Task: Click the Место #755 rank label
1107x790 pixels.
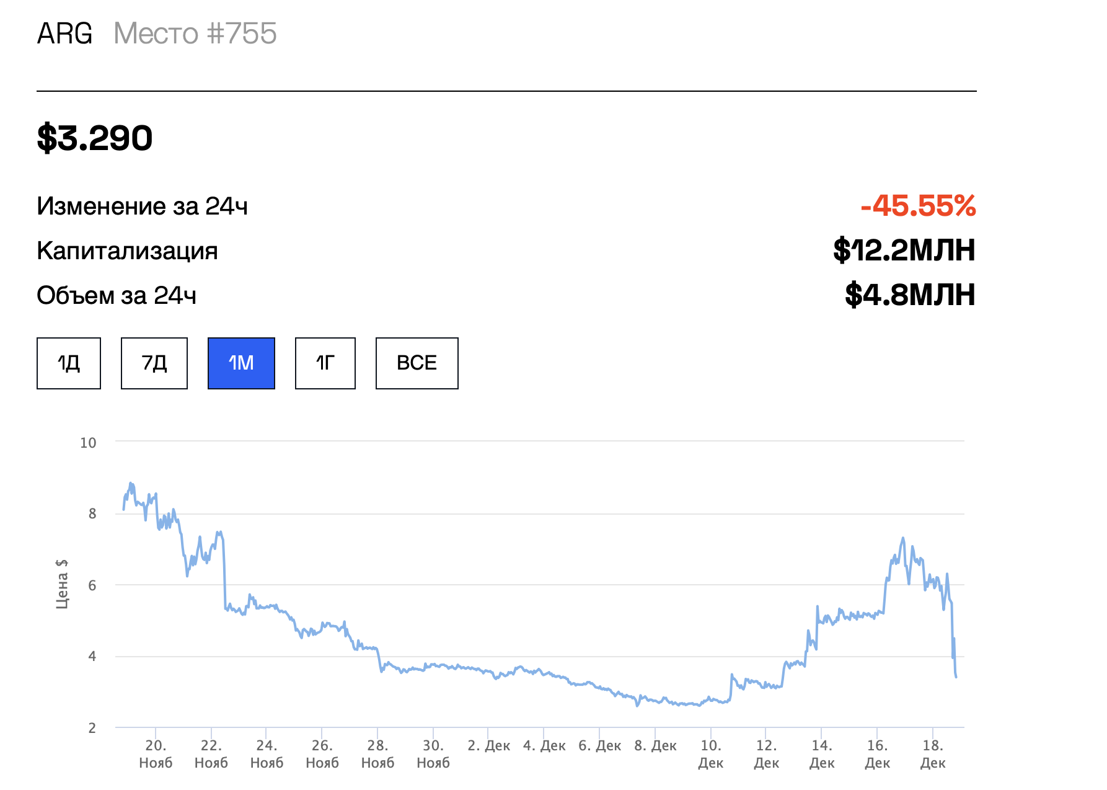Action: (195, 33)
